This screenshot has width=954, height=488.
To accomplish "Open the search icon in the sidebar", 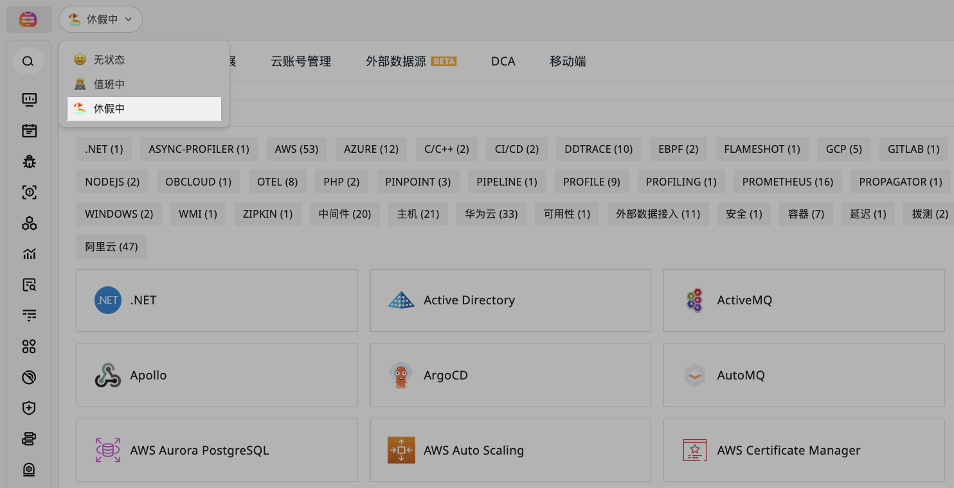I will point(28,62).
